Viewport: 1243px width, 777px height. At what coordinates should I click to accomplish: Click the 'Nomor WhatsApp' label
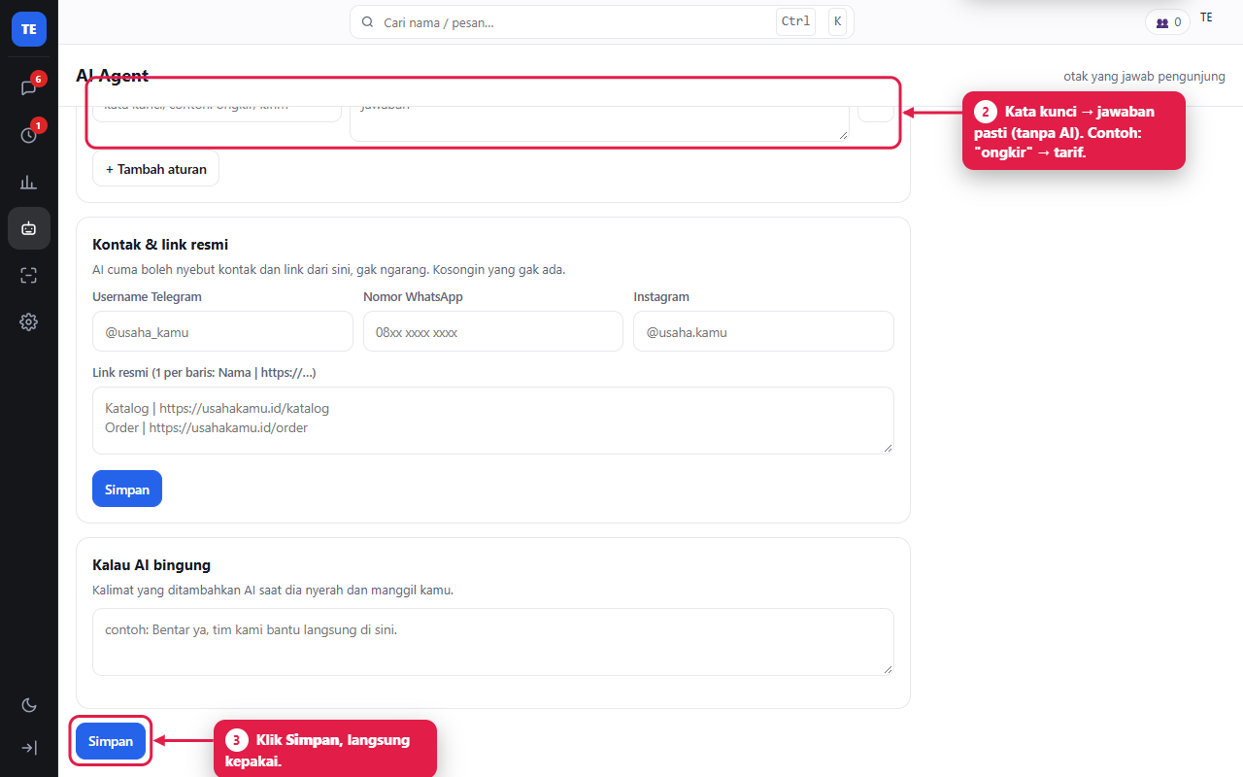click(413, 297)
